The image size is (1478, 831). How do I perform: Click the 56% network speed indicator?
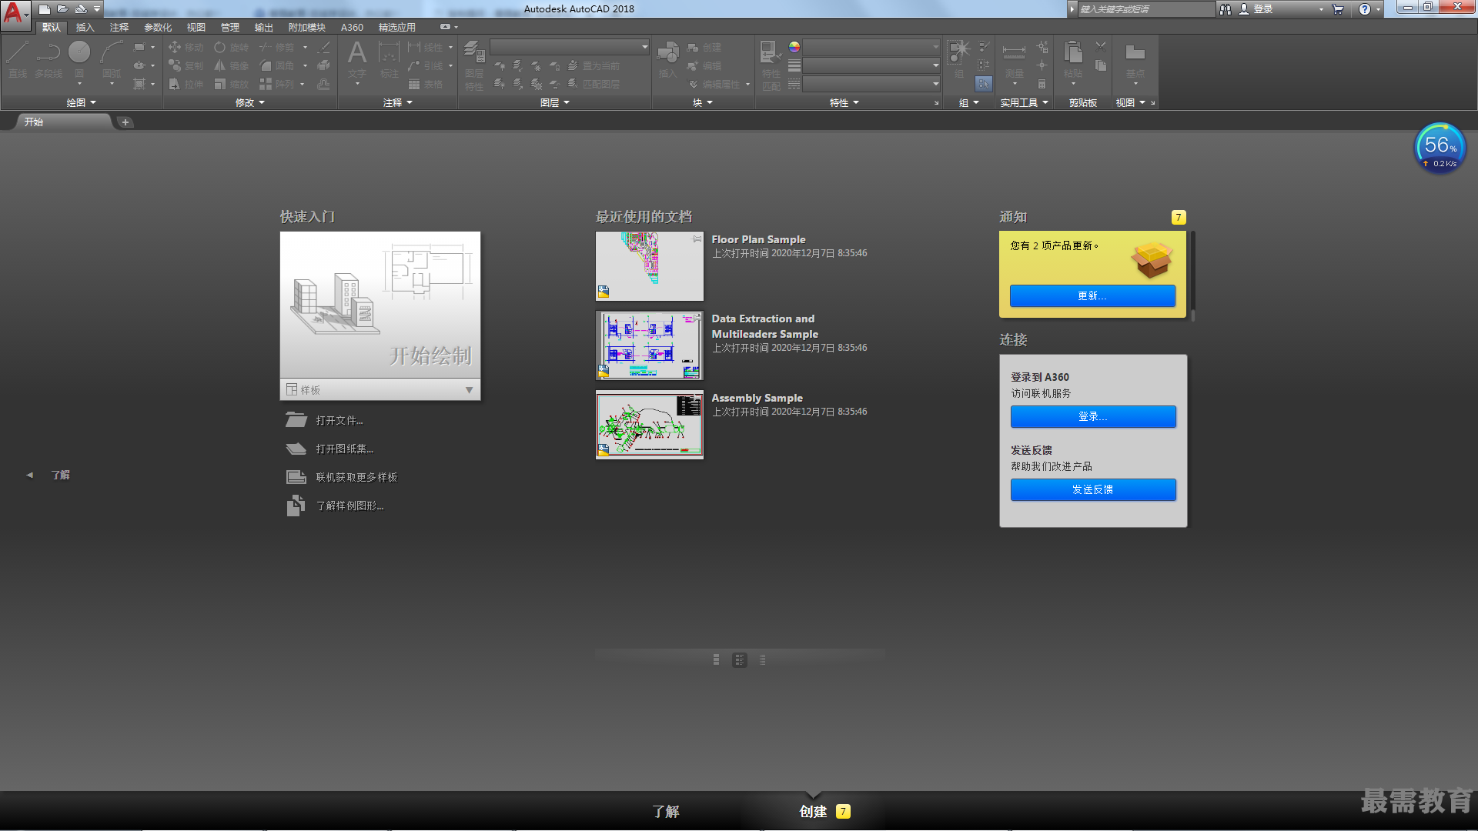pyautogui.click(x=1440, y=148)
